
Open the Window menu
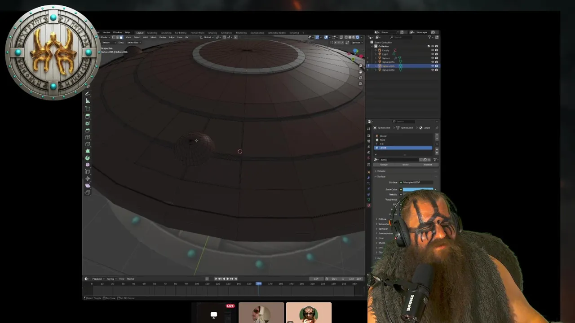tap(117, 32)
